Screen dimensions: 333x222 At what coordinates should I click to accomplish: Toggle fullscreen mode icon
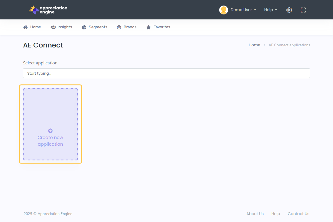pos(303,10)
